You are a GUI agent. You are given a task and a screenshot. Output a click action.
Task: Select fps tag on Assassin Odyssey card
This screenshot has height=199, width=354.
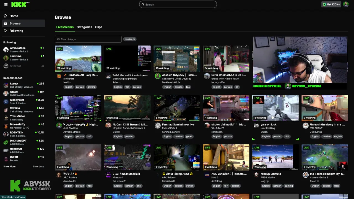pyautogui.click(x=188, y=87)
